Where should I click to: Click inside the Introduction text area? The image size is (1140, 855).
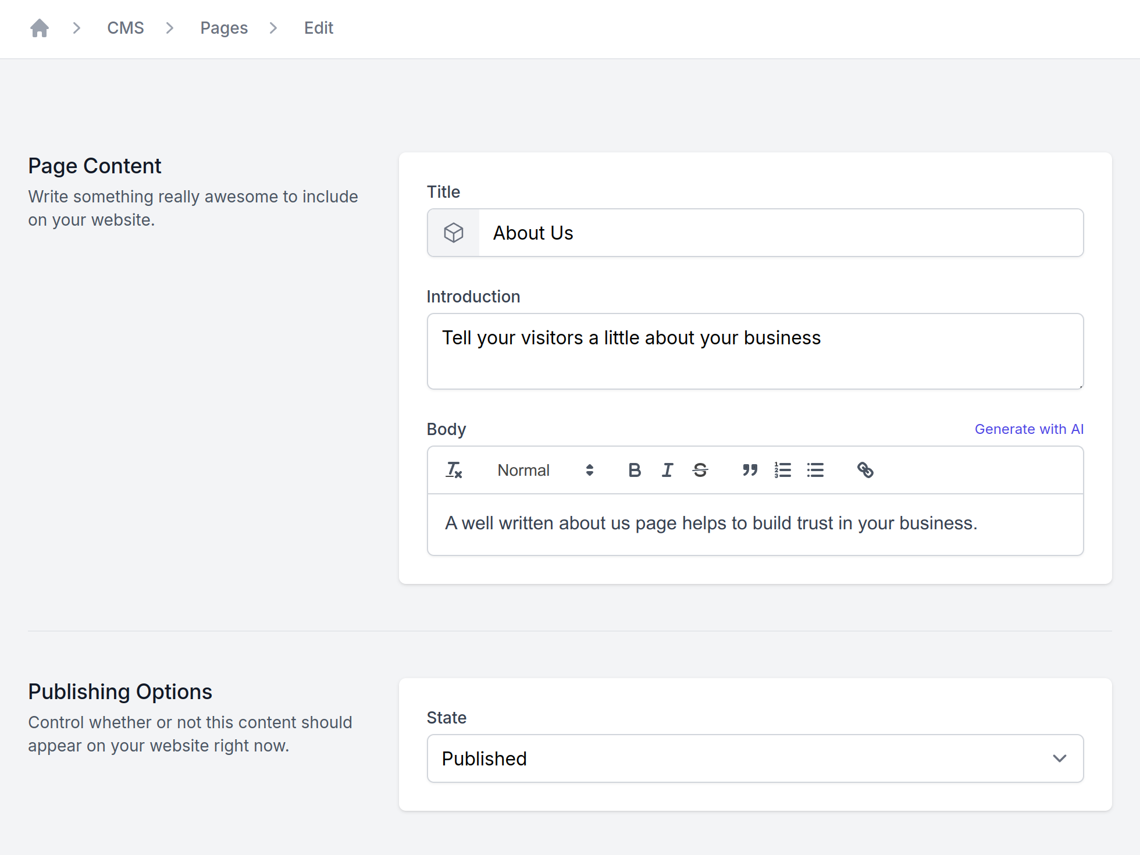point(755,351)
